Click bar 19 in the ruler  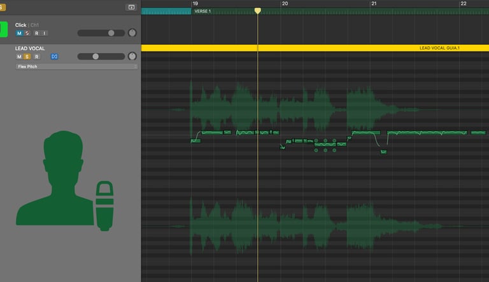[x=195, y=3]
